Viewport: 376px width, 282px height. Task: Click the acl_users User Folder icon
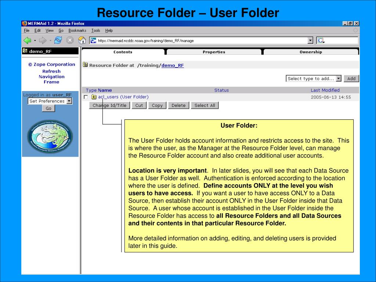tap(94, 97)
